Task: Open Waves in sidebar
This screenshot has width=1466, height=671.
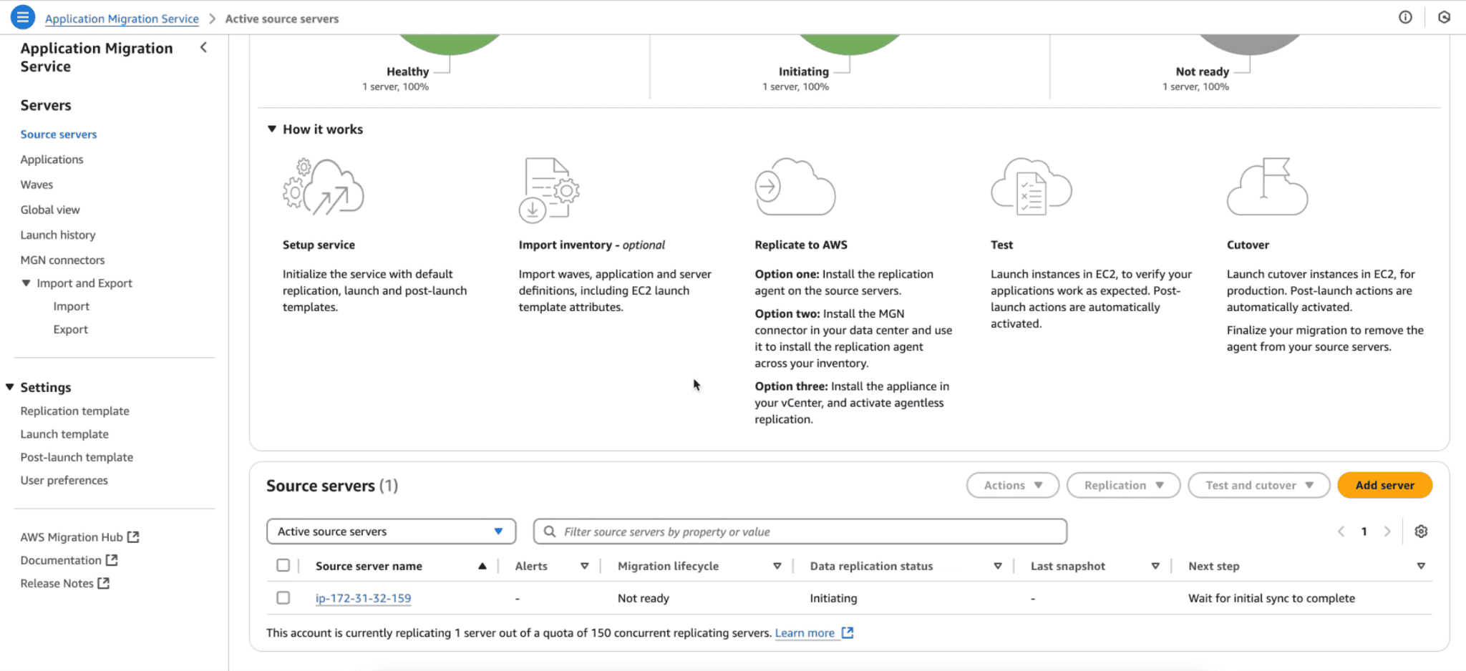Action: [37, 185]
